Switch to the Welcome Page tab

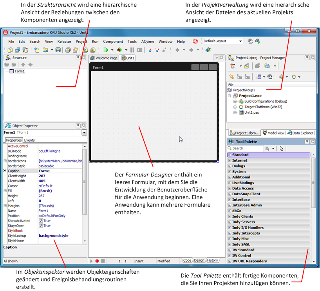tap(104, 58)
